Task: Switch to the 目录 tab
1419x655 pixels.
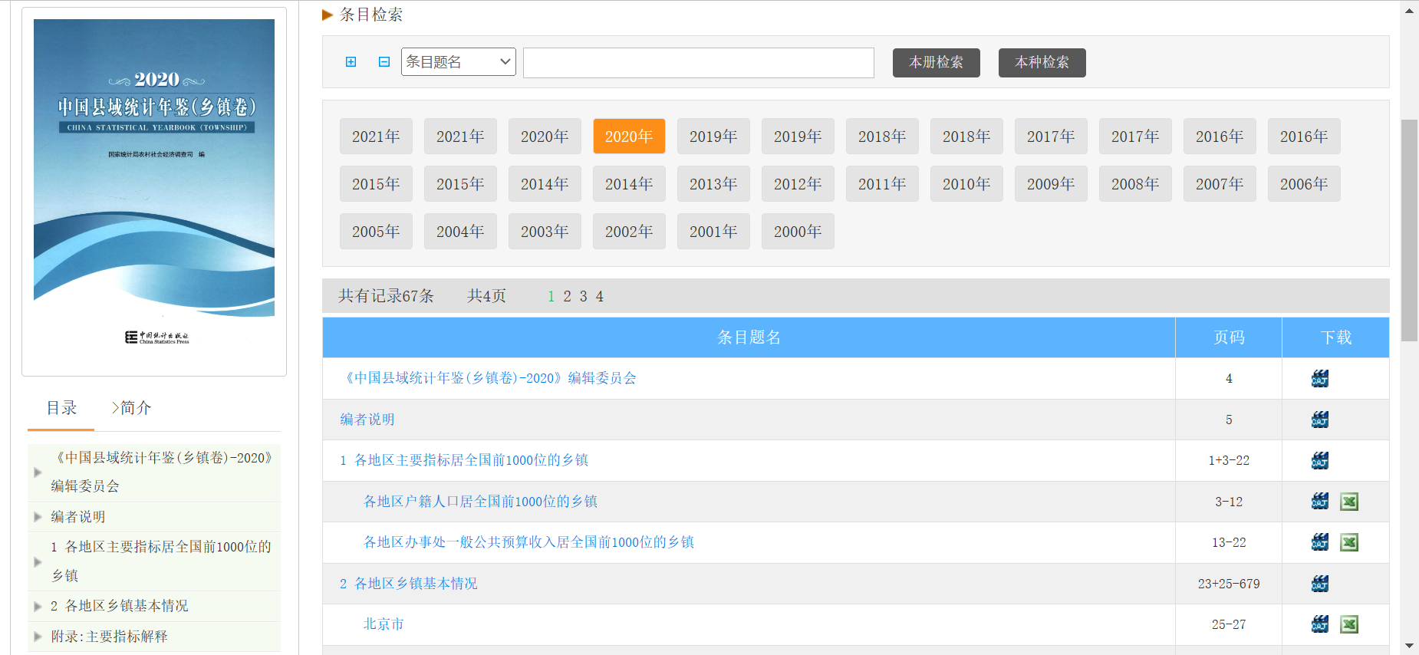Action: (x=61, y=408)
